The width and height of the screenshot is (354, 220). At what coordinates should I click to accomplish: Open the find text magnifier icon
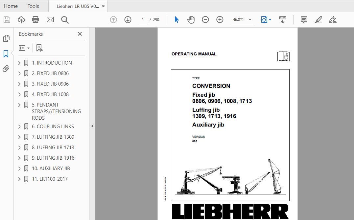(x=65, y=20)
